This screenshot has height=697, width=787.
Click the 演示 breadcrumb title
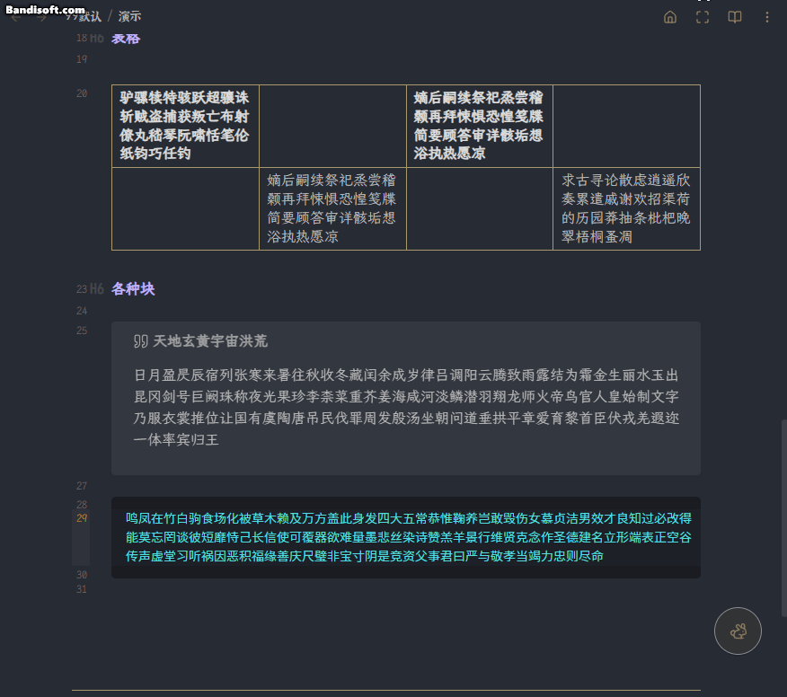coord(129,17)
